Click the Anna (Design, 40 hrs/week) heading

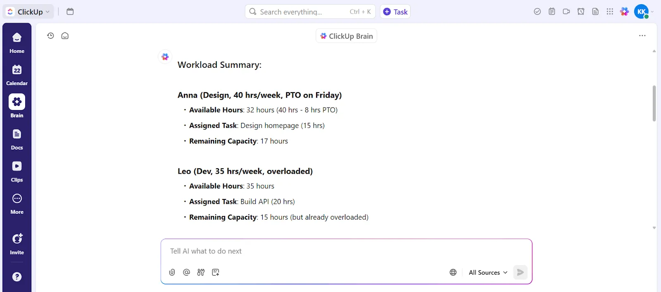[x=259, y=95]
